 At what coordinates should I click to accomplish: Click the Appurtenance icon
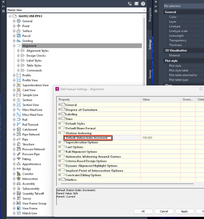tap(19, 164)
